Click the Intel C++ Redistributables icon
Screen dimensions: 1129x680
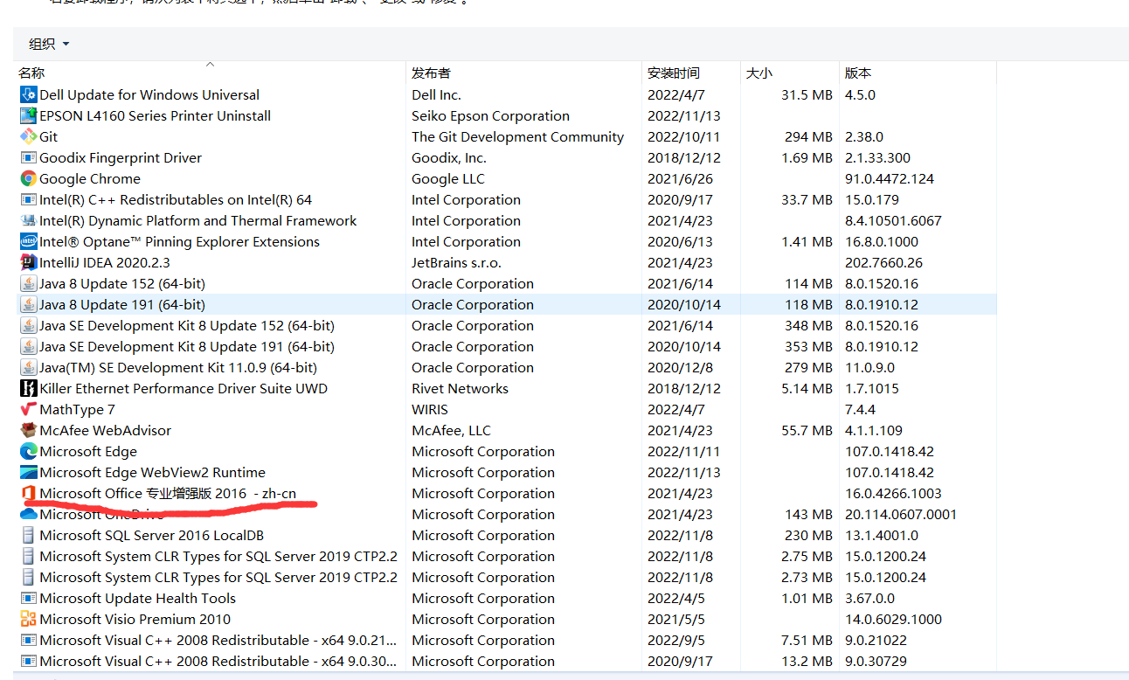28,199
